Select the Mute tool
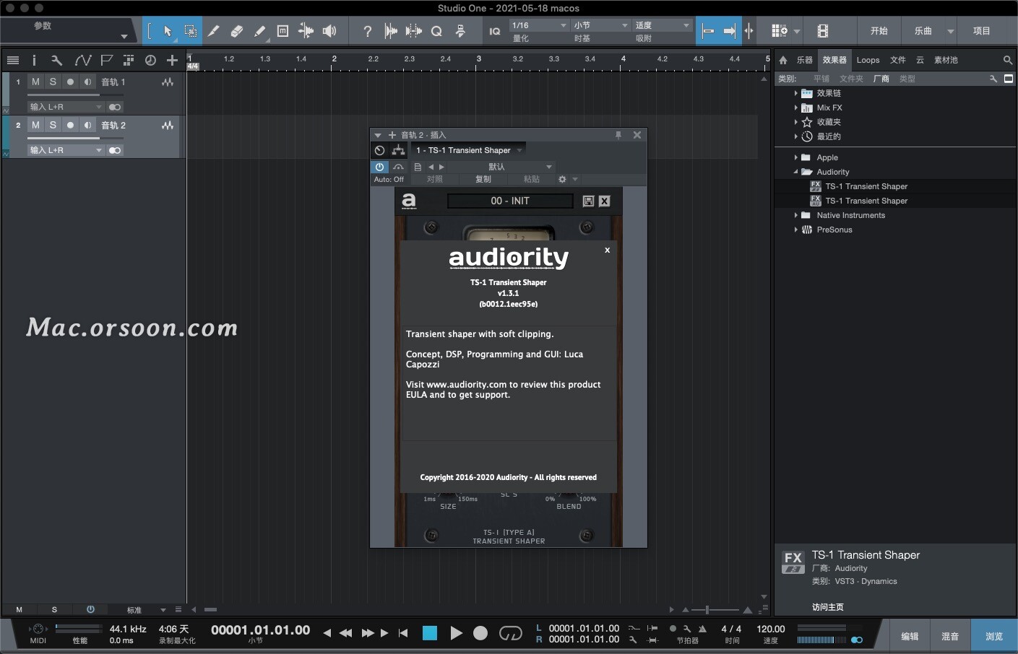1018x654 pixels. (282, 31)
